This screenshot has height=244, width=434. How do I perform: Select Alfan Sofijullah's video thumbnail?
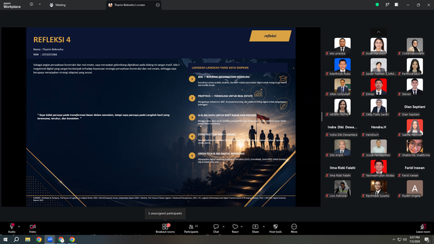[342, 87]
